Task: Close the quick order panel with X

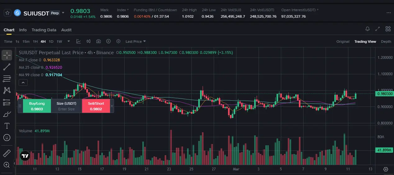Action: pos(112,106)
